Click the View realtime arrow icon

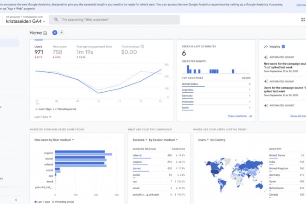tap(250, 116)
